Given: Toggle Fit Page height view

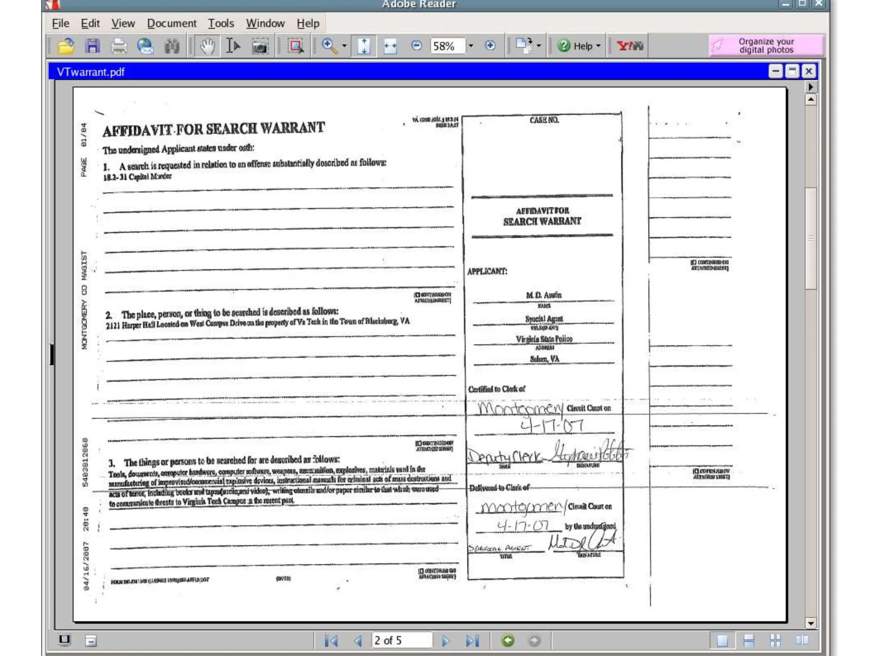Looking at the screenshot, I should [x=364, y=46].
